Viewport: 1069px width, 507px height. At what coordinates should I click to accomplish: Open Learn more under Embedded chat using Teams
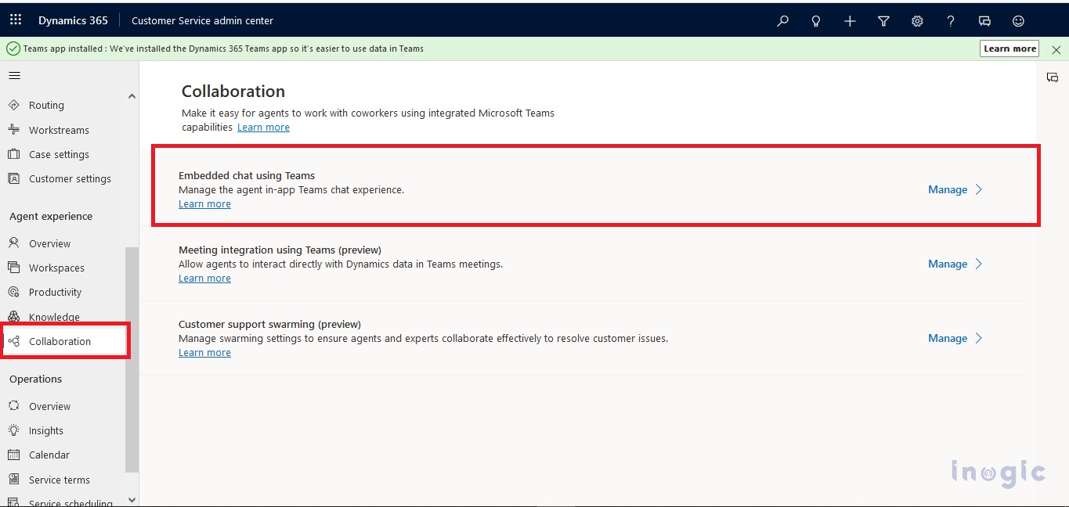coord(204,203)
